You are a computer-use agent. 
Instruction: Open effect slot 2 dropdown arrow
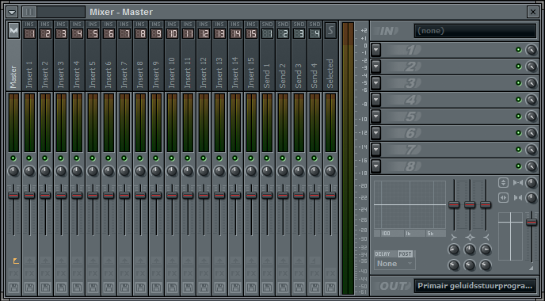[x=375, y=67]
